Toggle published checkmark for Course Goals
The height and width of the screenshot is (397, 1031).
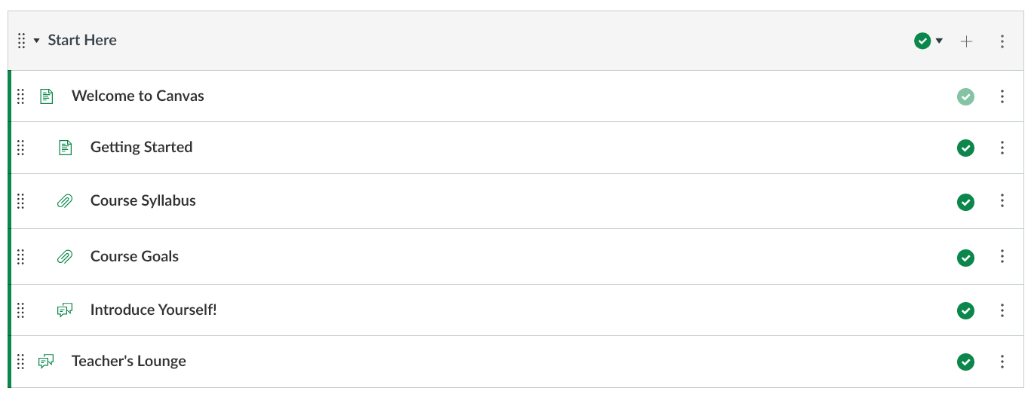point(965,258)
